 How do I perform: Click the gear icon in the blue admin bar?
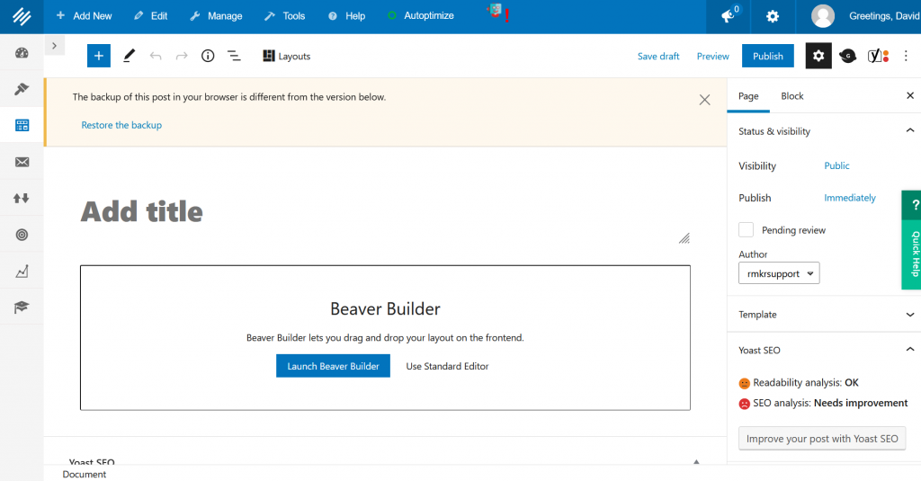(773, 16)
